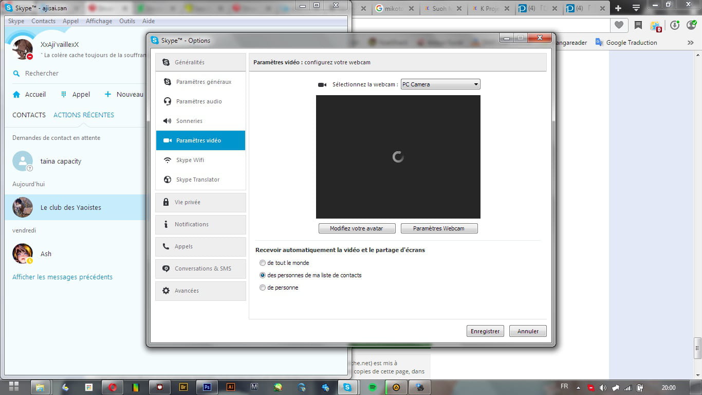Viewport: 702px width, 395px height.
Task: Switch to the CONTACTS tab
Action: click(x=29, y=115)
